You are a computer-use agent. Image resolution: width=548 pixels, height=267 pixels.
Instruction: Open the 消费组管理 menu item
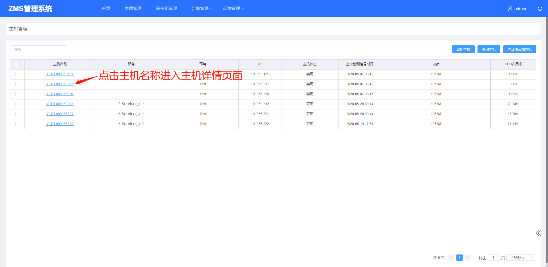coord(167,9)
